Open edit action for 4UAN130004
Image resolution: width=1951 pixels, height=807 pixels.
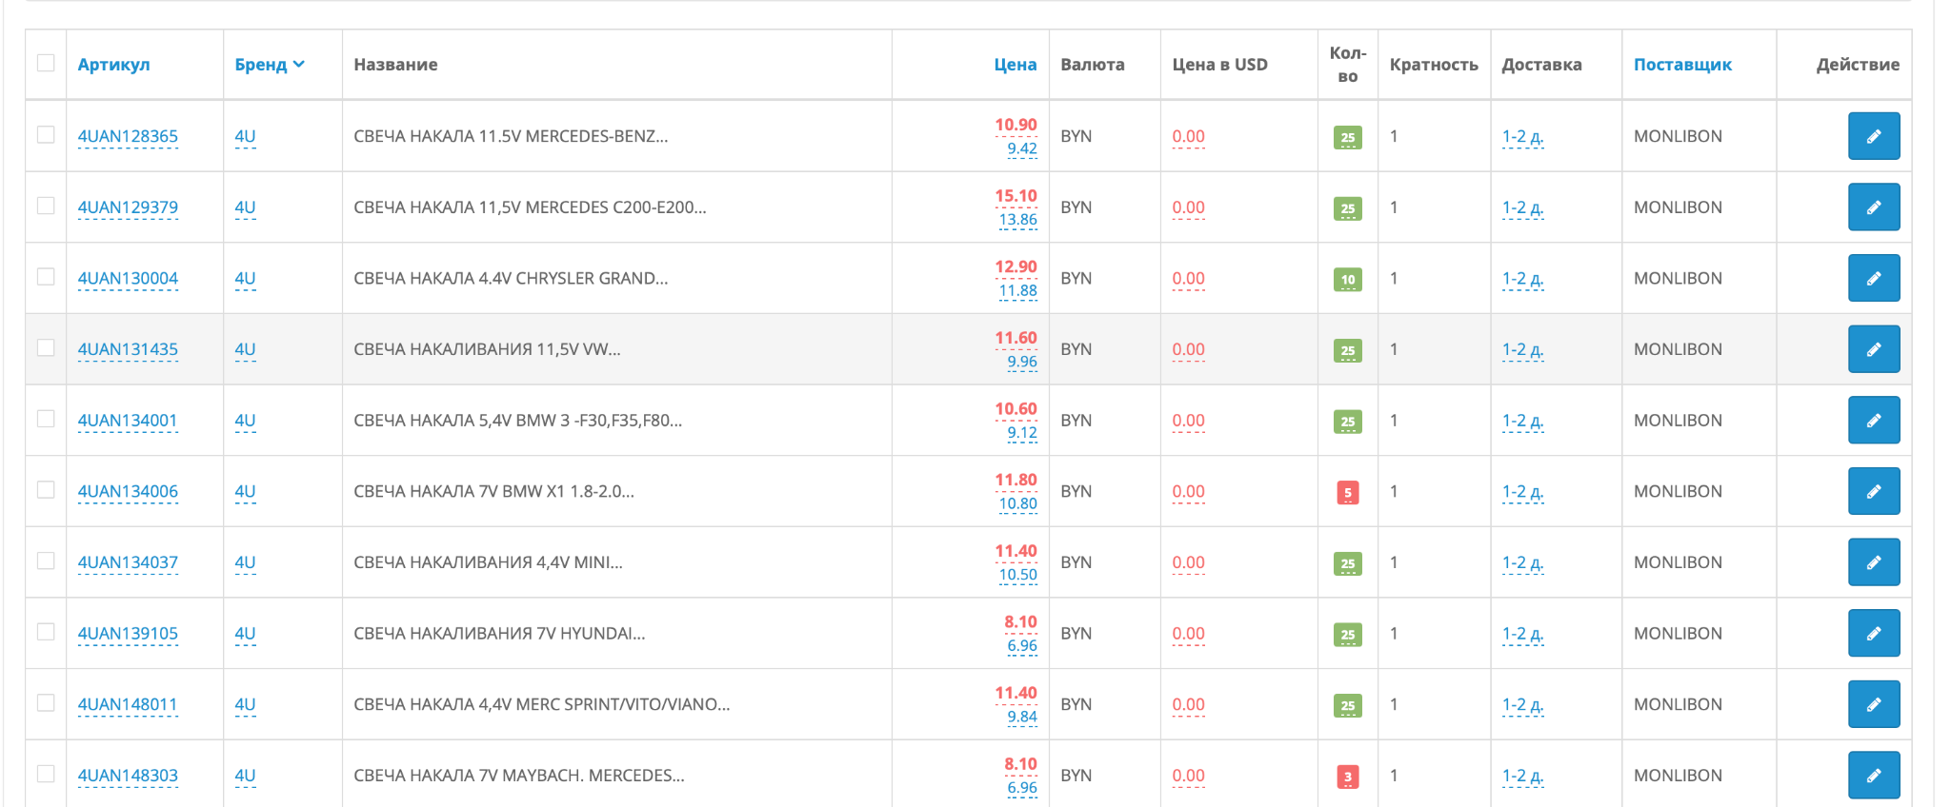click(x=1874, y=278)
